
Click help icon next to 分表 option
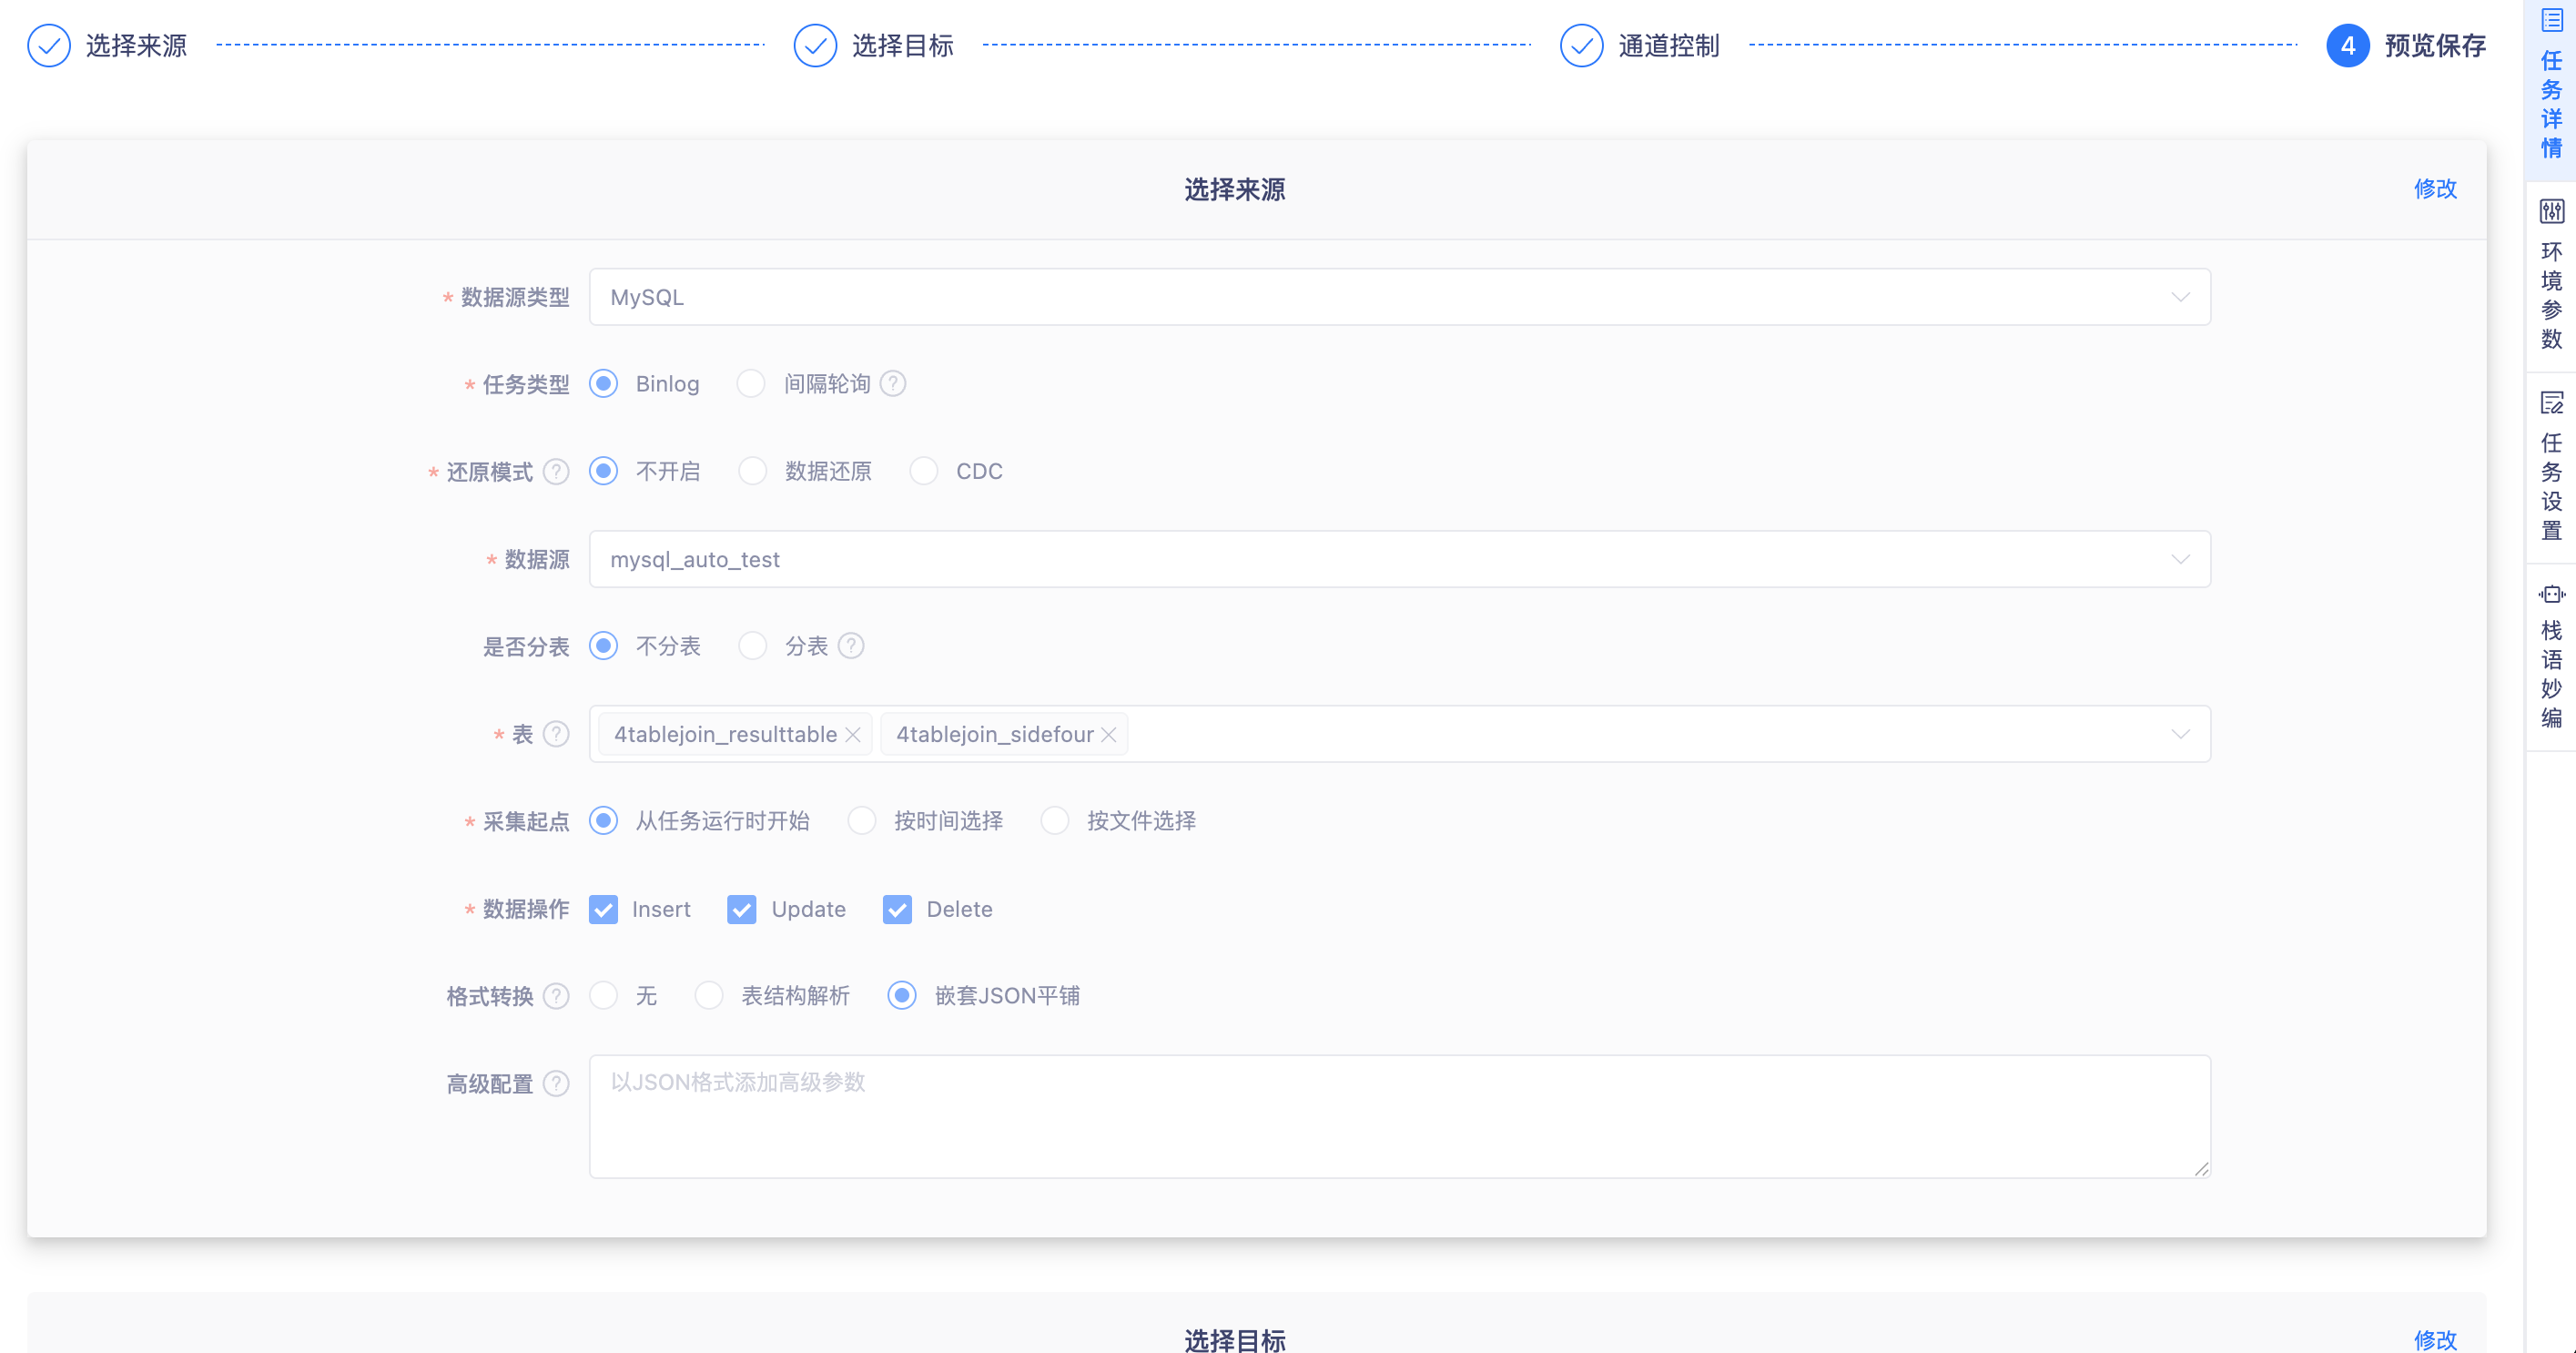point(851,647)
